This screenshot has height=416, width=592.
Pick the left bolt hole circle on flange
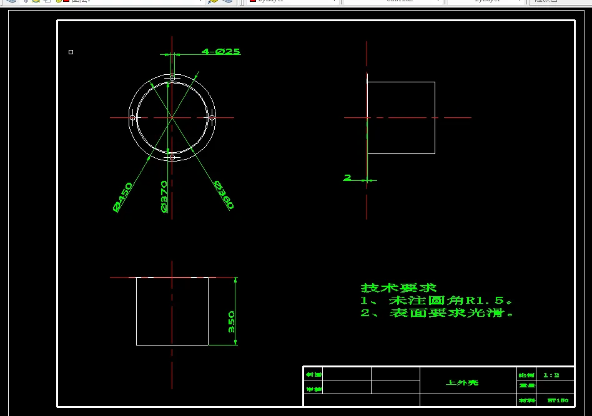tap(132, 118)
